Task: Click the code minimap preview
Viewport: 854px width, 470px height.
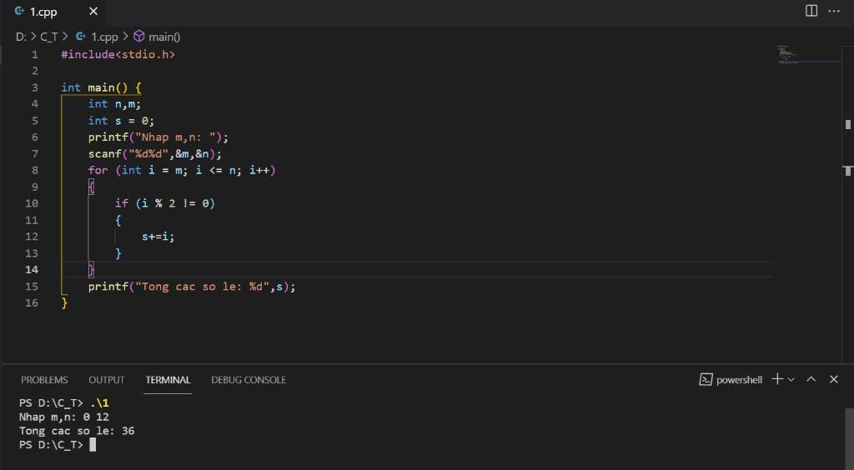Action: pyautogui.click(x=787, y=54)
